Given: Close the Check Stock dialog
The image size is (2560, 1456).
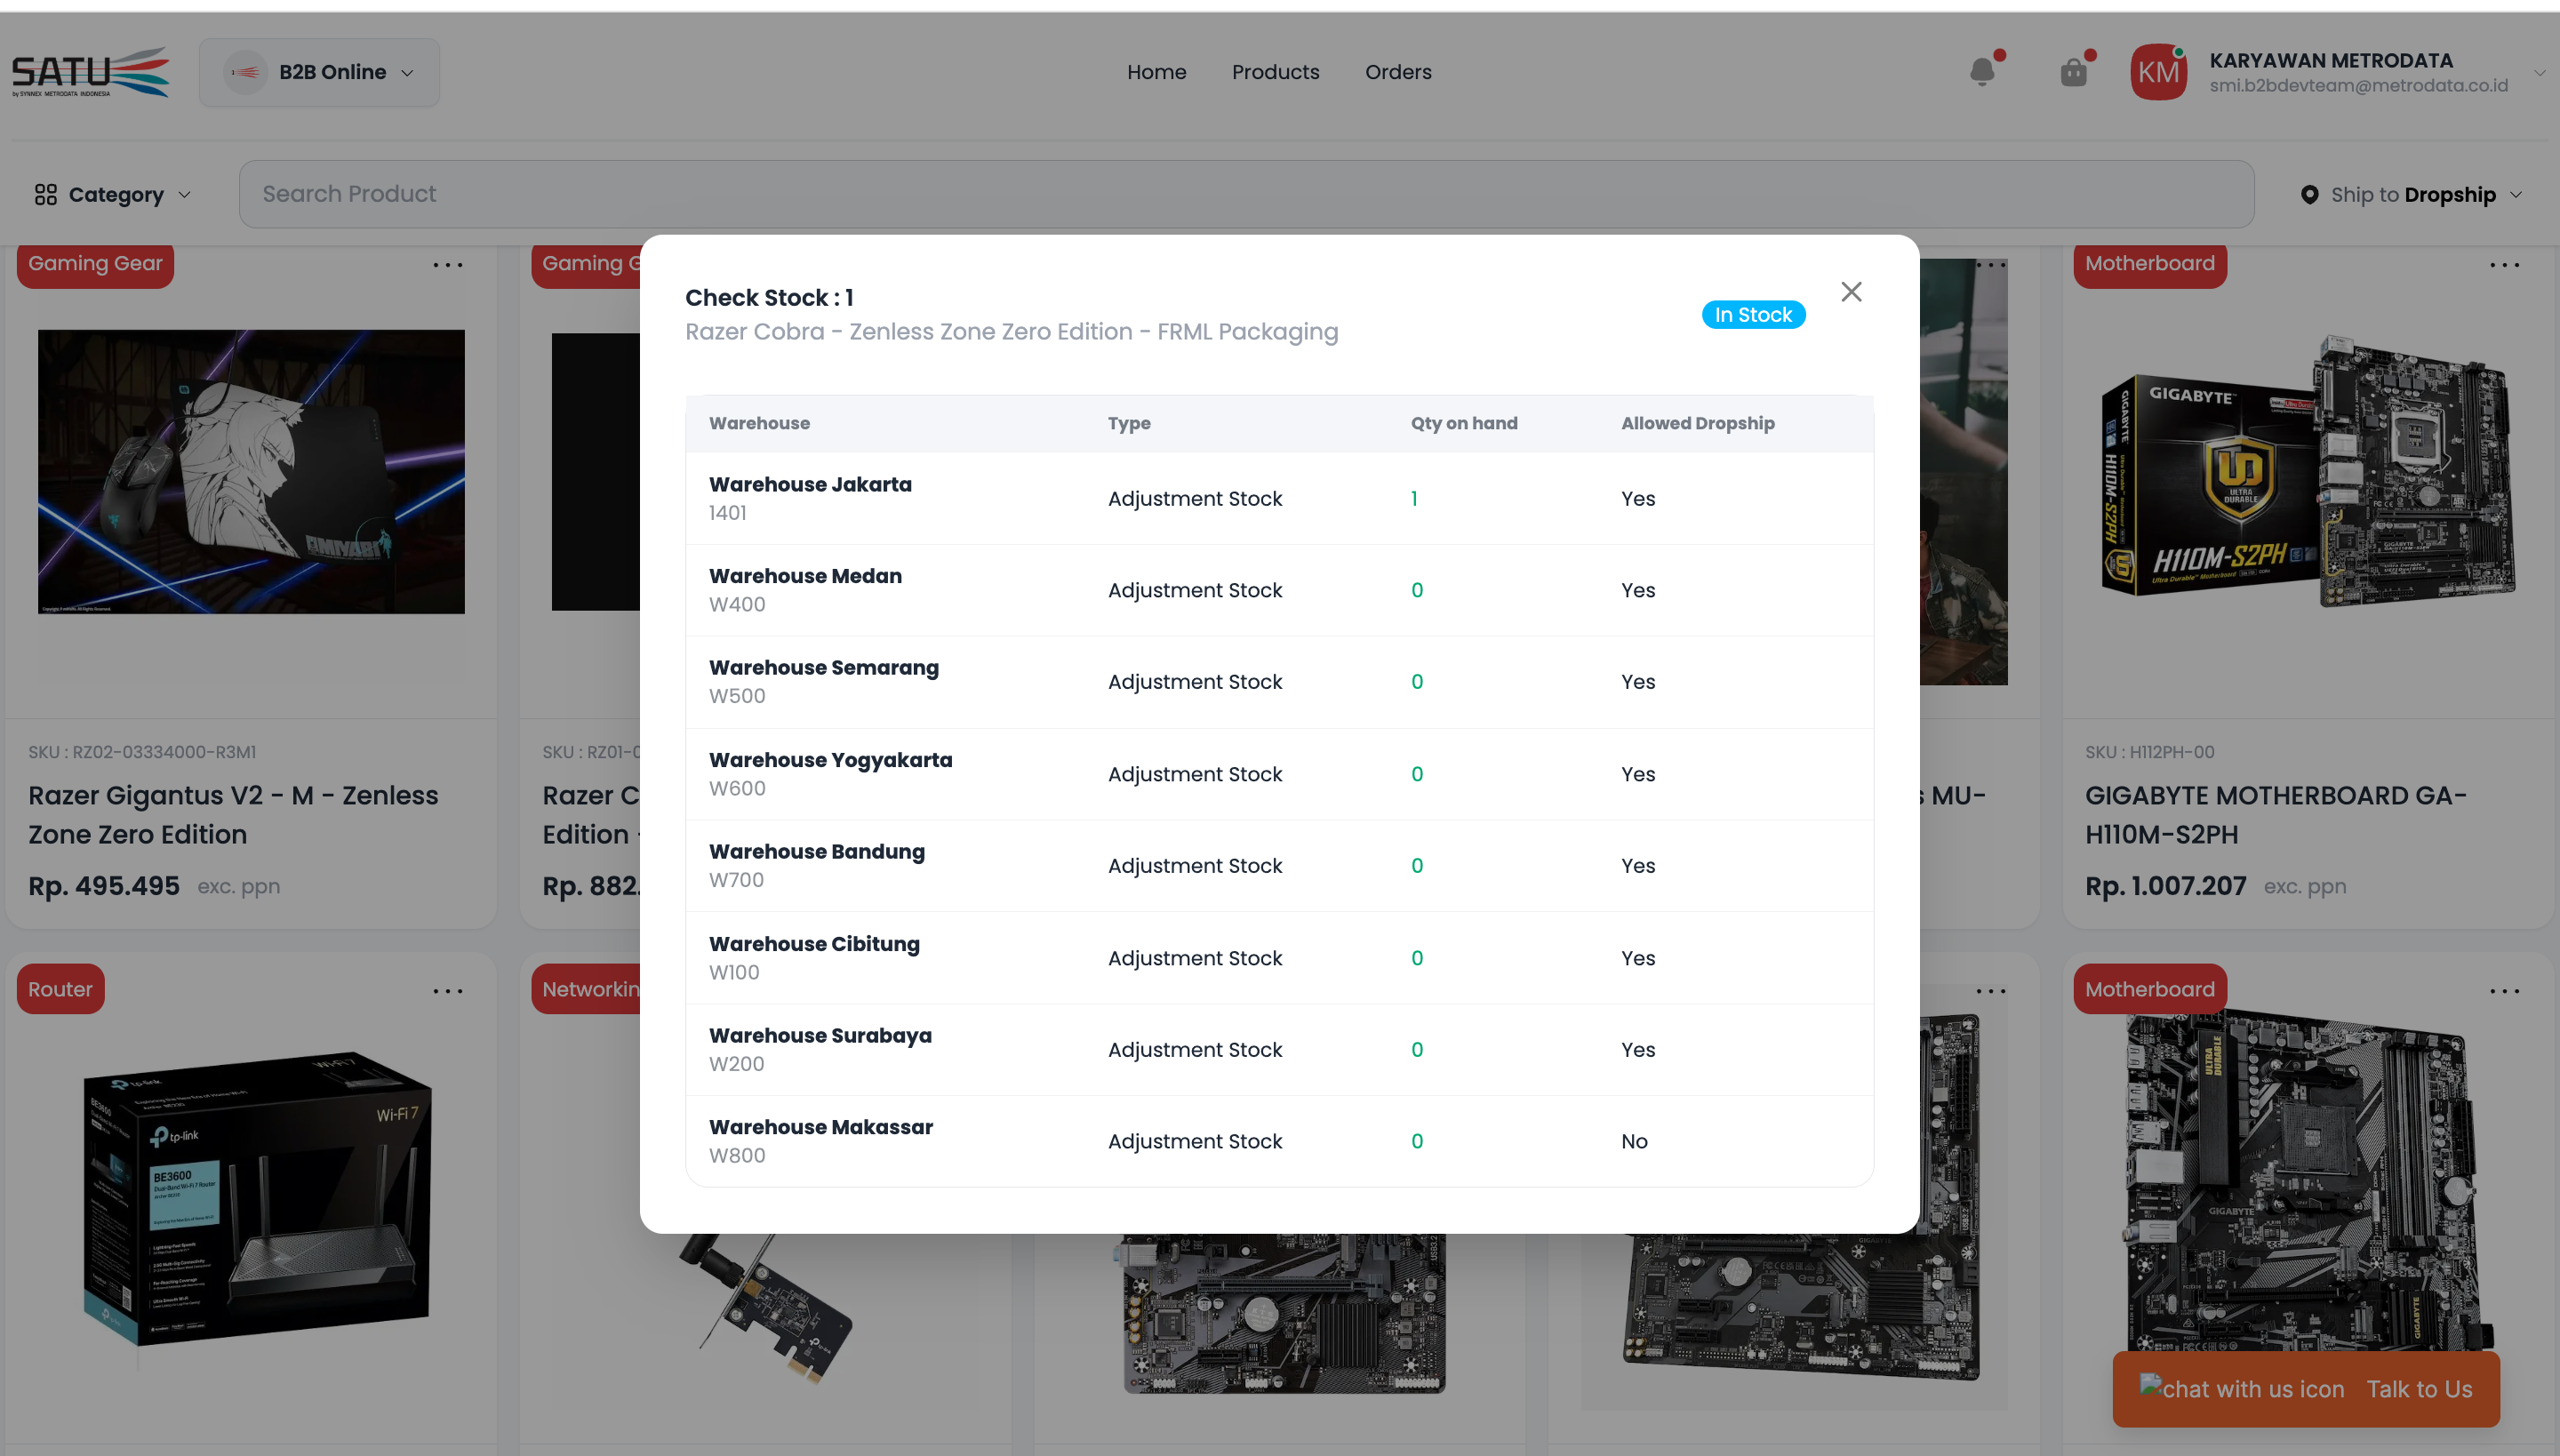Looking at the screenshot, I should point(1851,292).
